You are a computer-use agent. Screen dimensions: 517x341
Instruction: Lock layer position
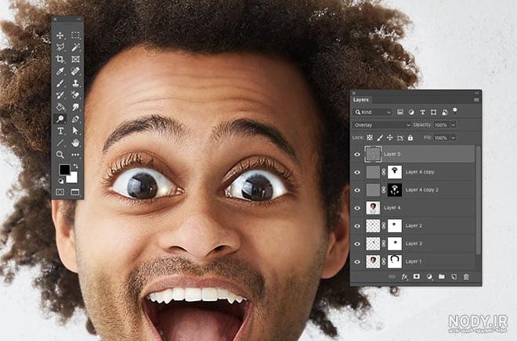(390, 138)
